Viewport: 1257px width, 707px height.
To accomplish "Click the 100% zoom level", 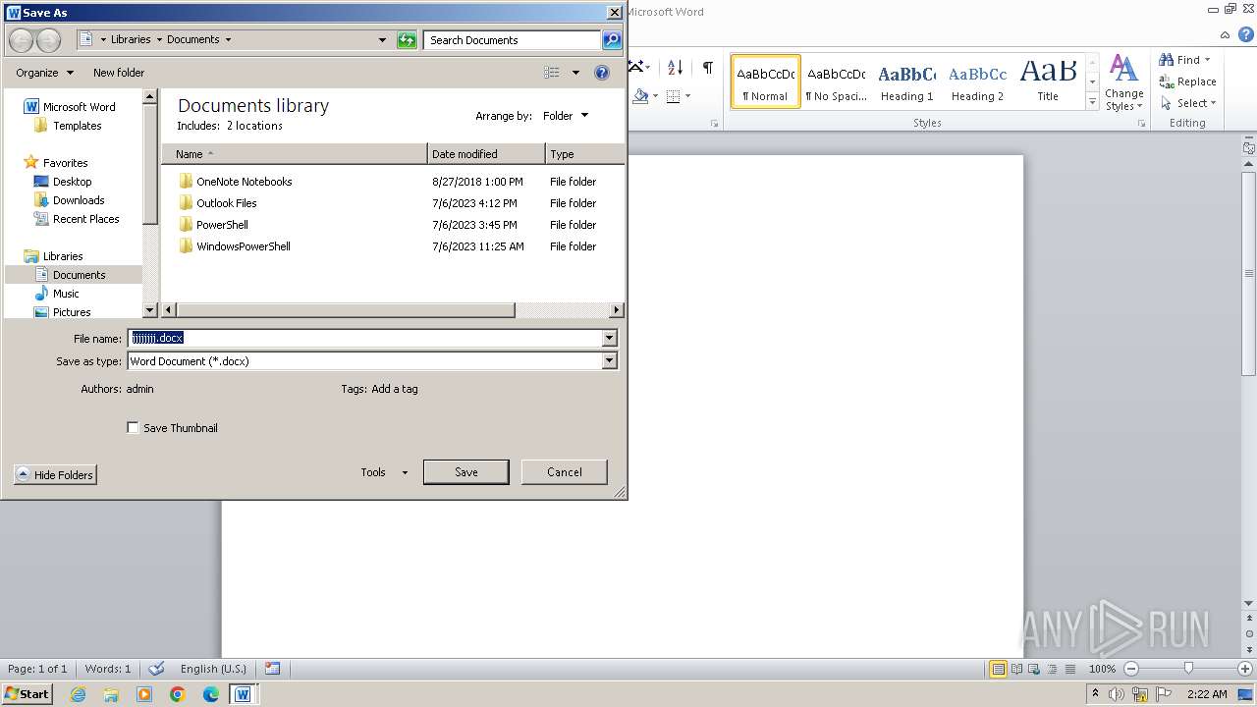I will tap(1102, 669).
